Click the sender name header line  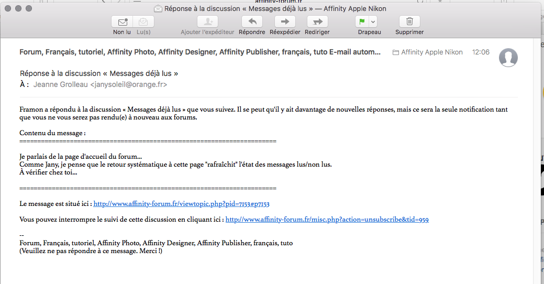tap(200, 52)
